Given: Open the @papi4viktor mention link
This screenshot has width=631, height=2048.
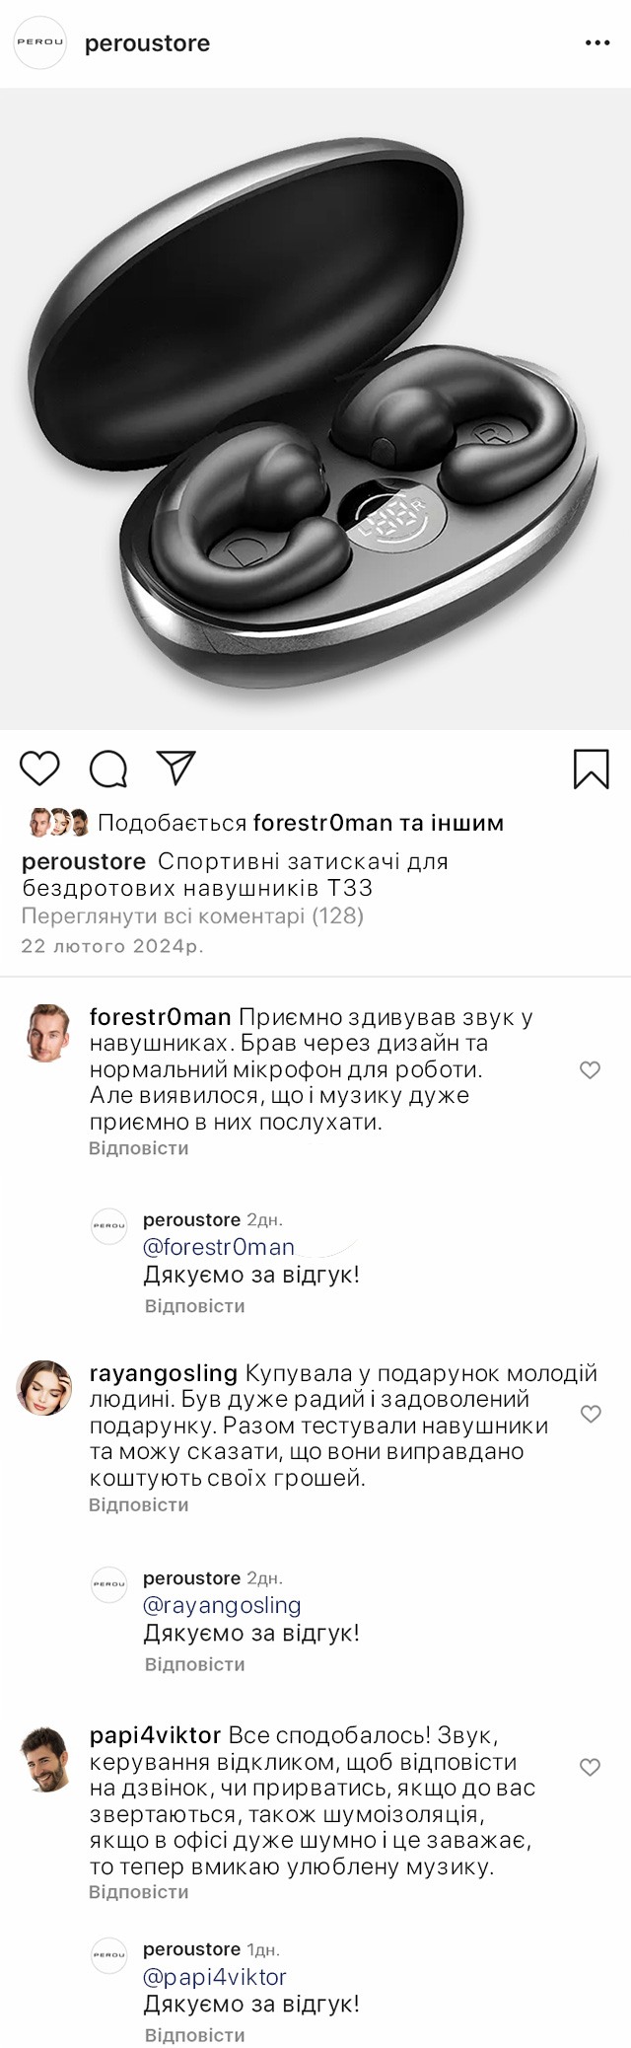Looking at the screenshot, I should pos(215,1977).
